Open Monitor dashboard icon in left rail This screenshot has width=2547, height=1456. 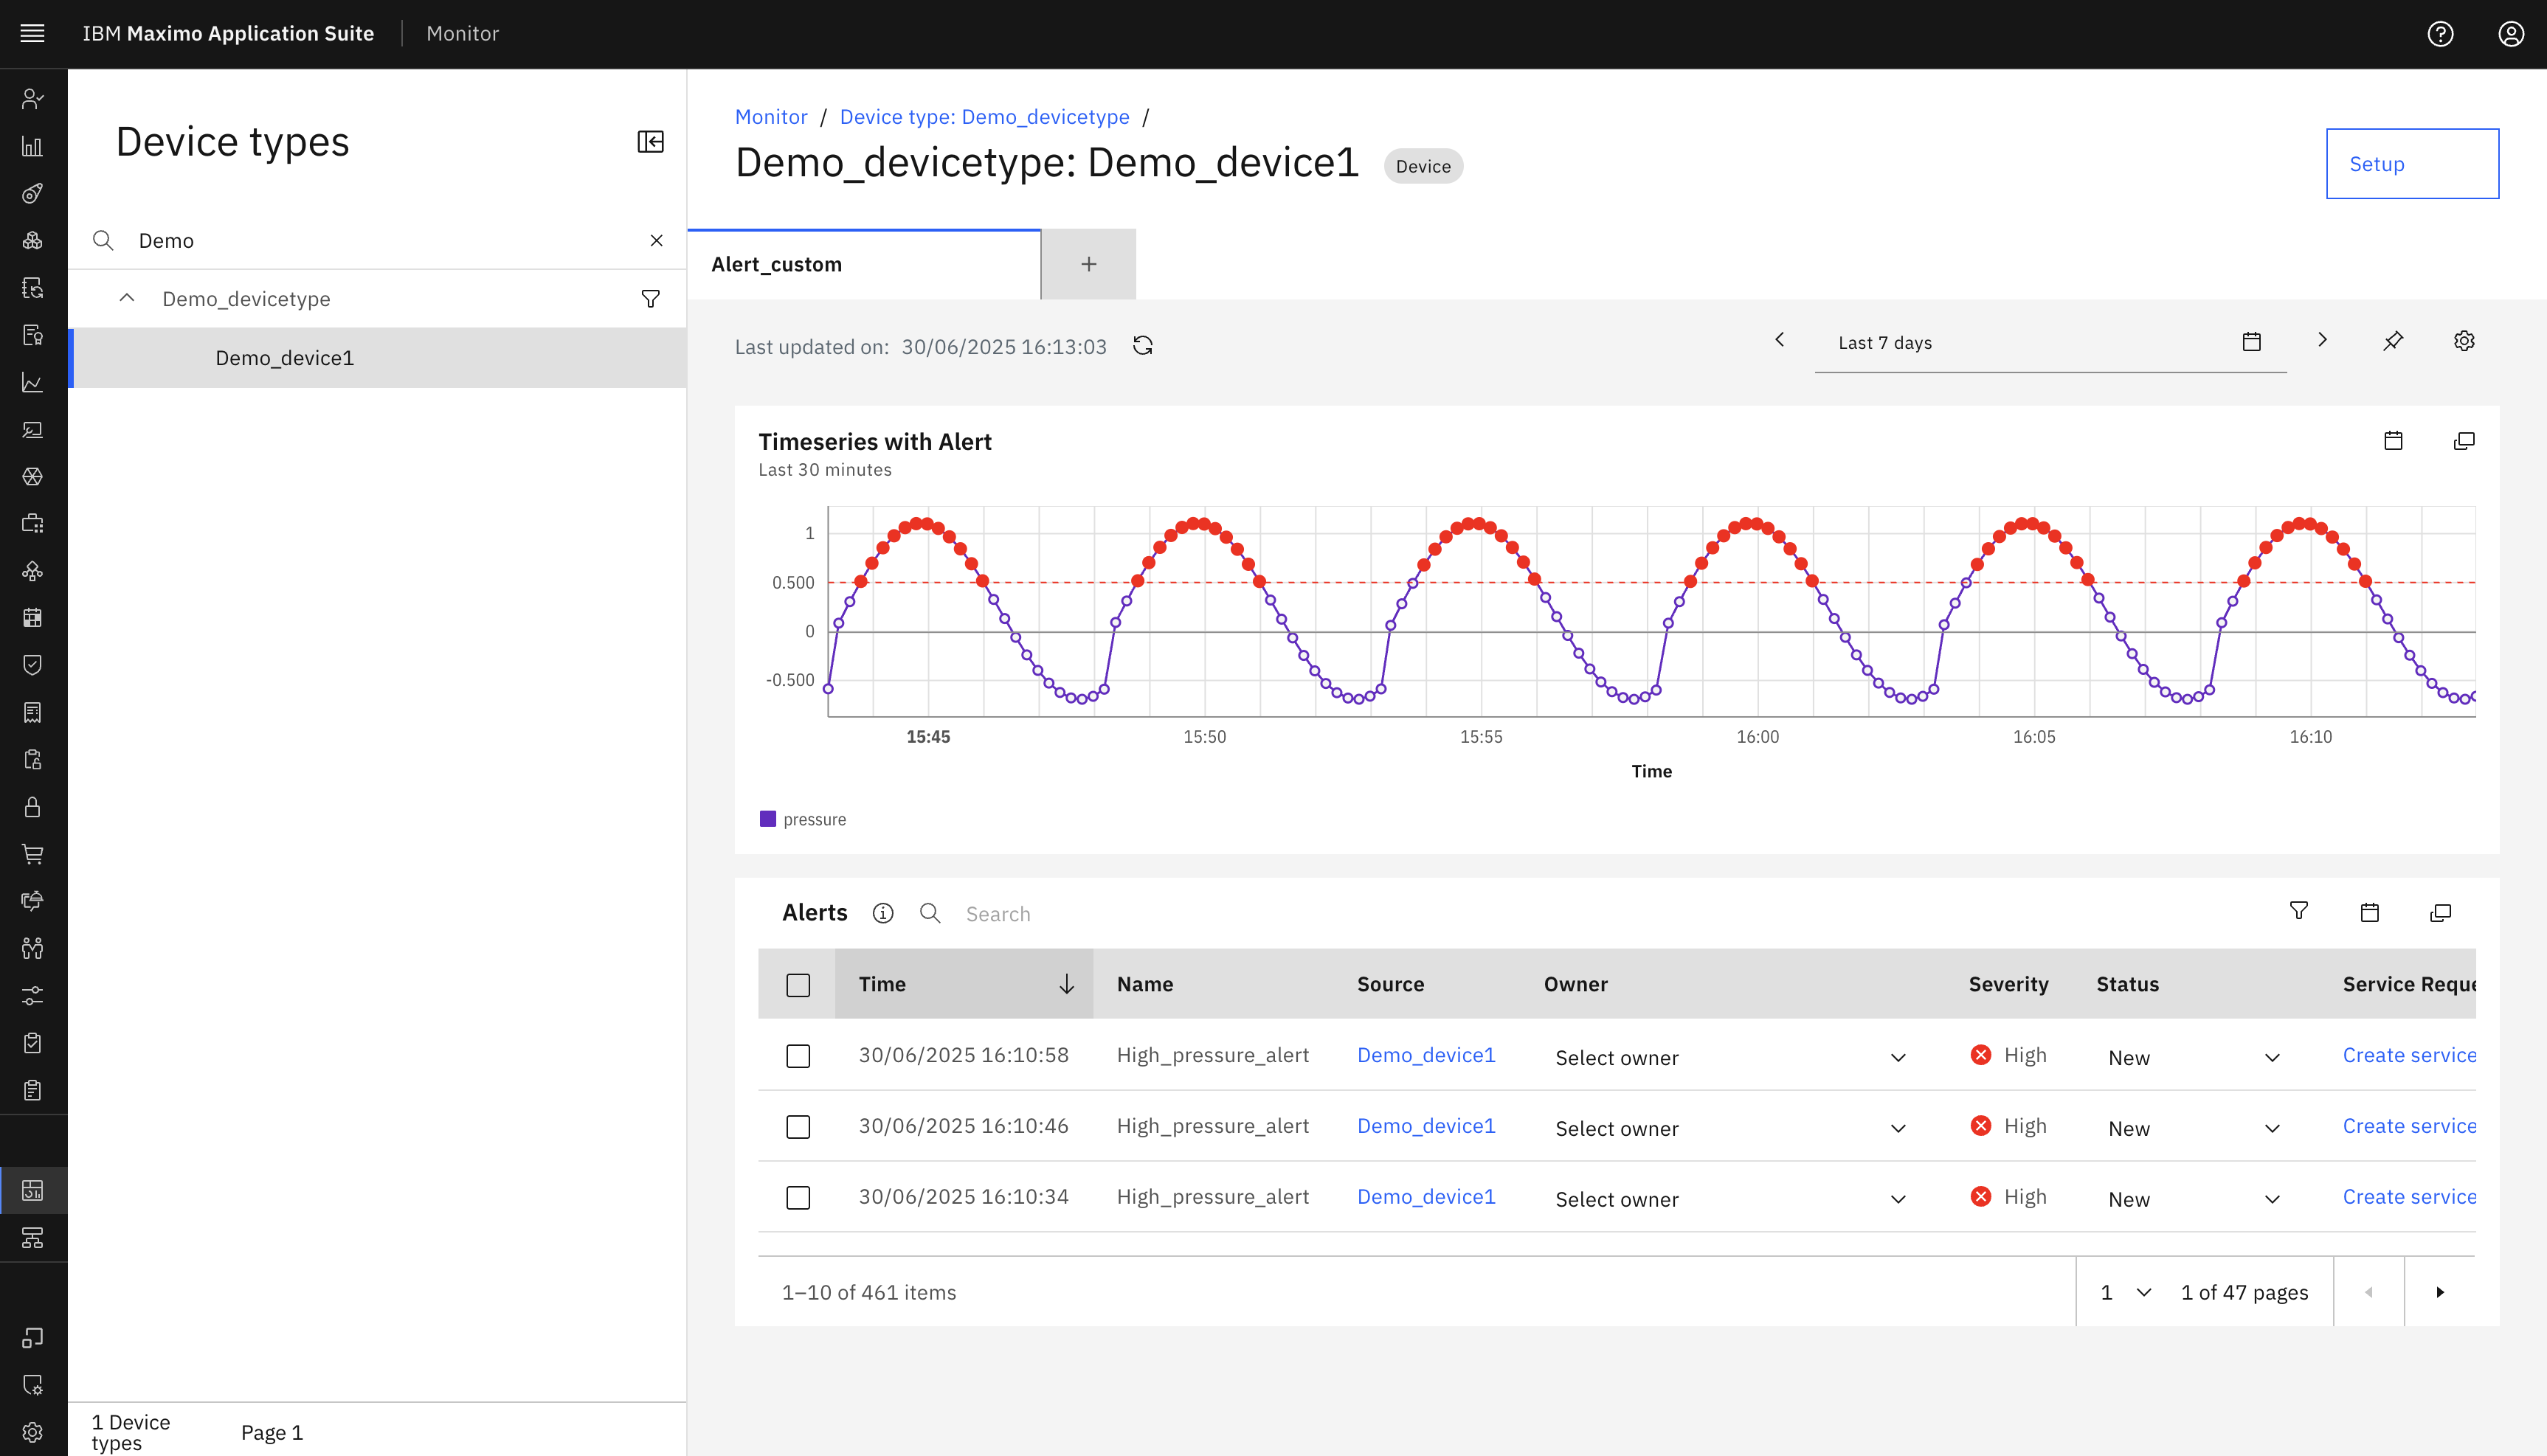[x=33, y=1190]
